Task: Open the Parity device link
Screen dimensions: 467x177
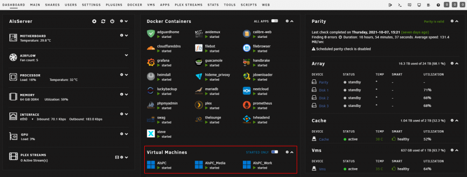Action: pyautogui.click(x=324, y=82)
